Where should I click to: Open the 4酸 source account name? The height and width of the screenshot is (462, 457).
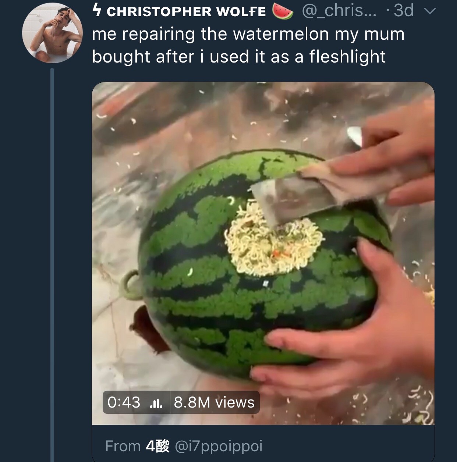[158, 446]
